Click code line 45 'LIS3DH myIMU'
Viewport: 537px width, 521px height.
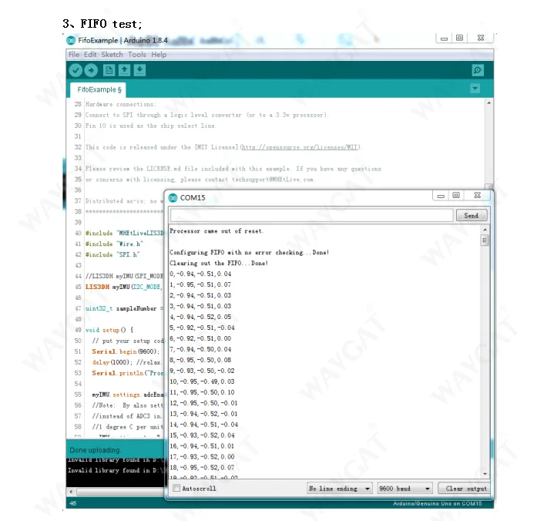(x=108, y=287)
